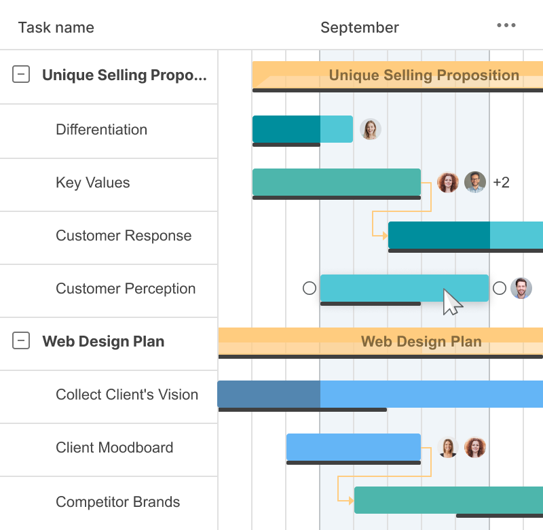Select the Competitor Brands task name
This screenshot has height=530, width=543.
coord(117,502)
